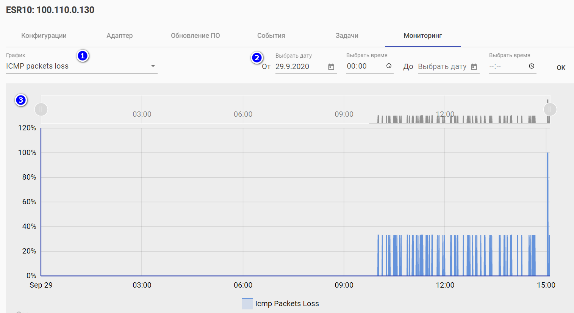Select the Мониторинг tab
The height and width of the screenshot is (313, 574).
point(422,36)
